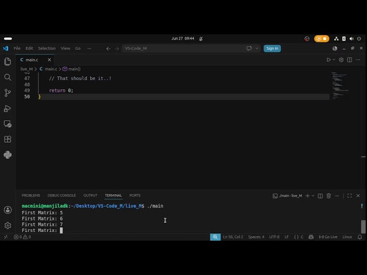Viewport: 367px width, 275px height.
Task: Open the File menu
Action: [x=17, y=48]
